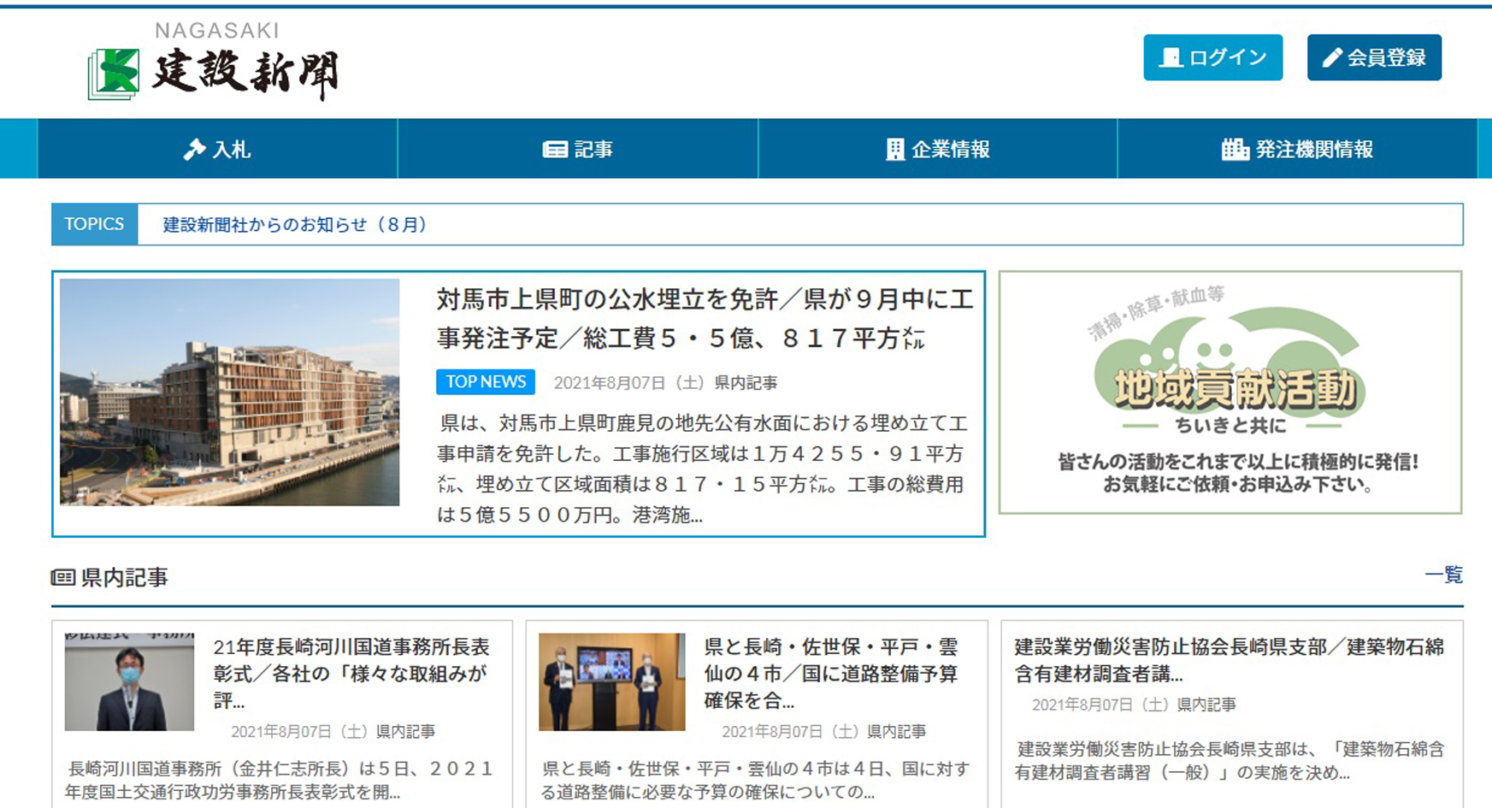Open the 建設業労働災害防止協会長崎県支部 article headline
Screen dimensions: 1492x808
1229,660
